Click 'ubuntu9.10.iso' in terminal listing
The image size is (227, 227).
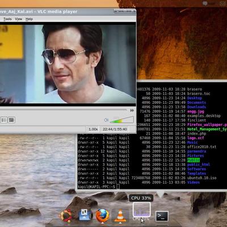201,178
